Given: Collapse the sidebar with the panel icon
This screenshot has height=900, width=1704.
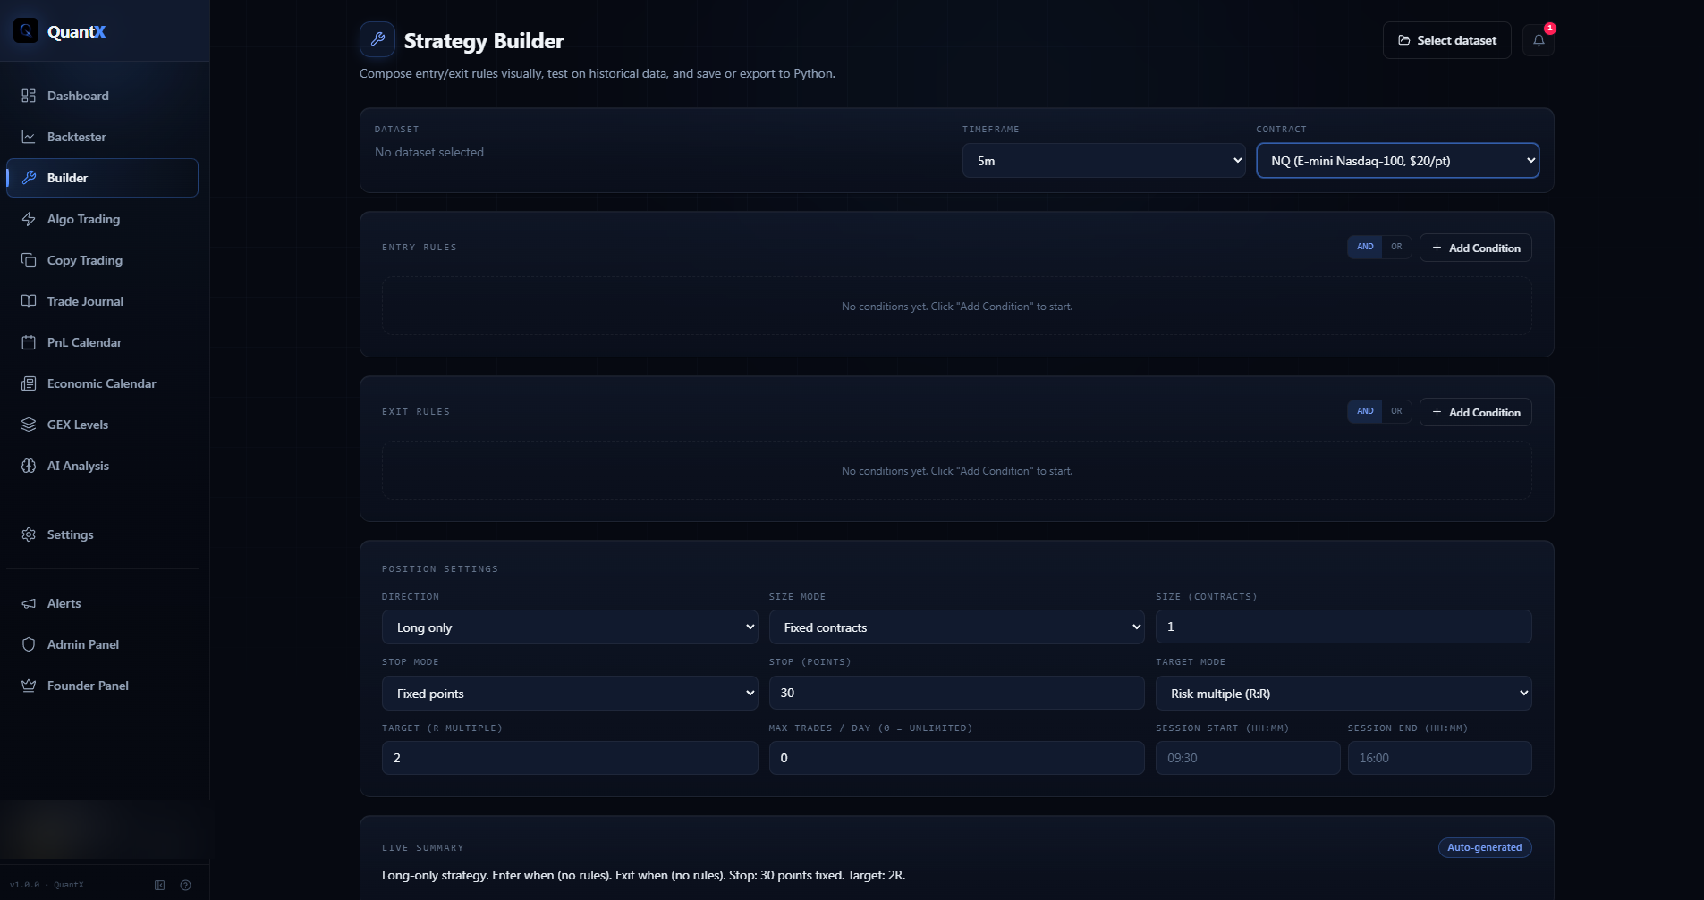Looking at the screenshot, I should 160,885.
